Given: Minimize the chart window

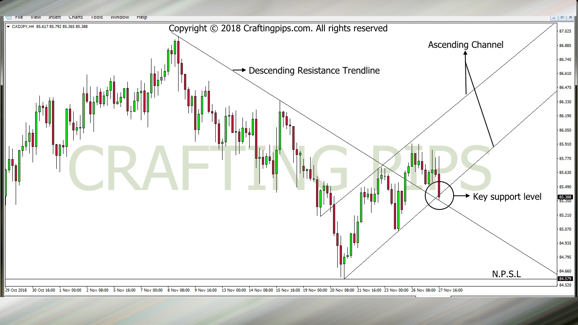Looking at the screenshot, I should [554, 18].
